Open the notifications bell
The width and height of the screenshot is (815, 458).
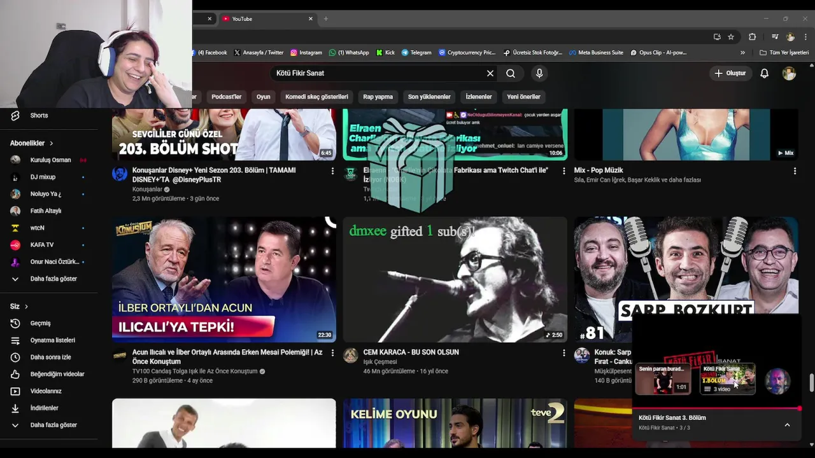[x=764, y=73]
